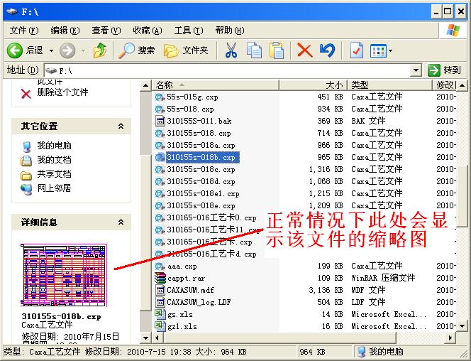Open the Views button dropdown
Screen dimensions: 471x361
point(382,50)
